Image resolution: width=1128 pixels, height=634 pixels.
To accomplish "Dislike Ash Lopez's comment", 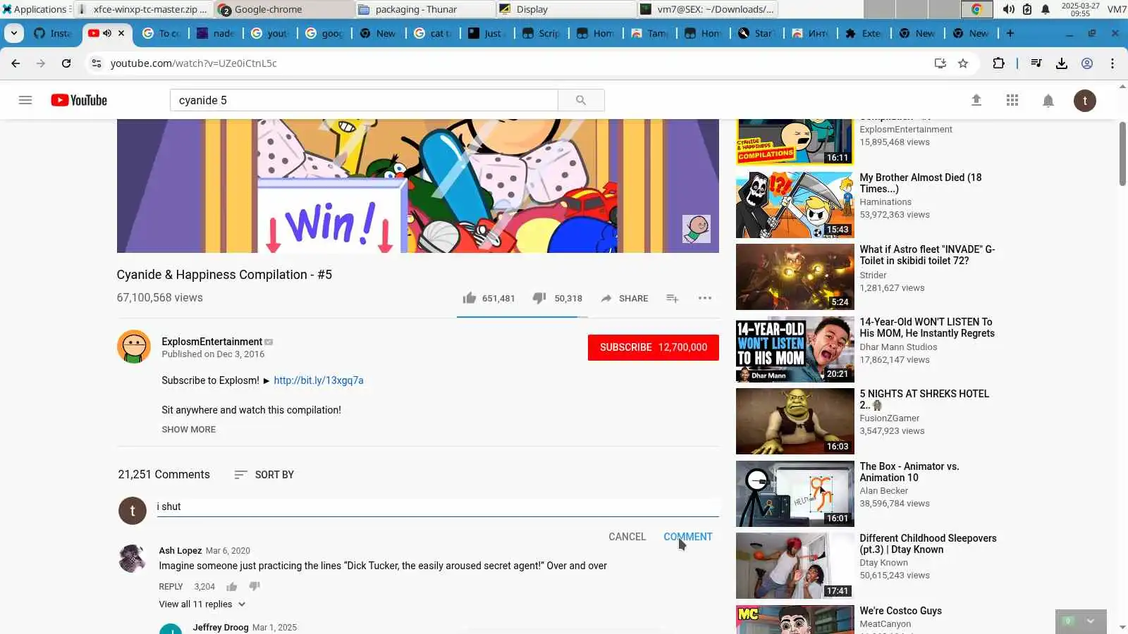I will point(255,586).
